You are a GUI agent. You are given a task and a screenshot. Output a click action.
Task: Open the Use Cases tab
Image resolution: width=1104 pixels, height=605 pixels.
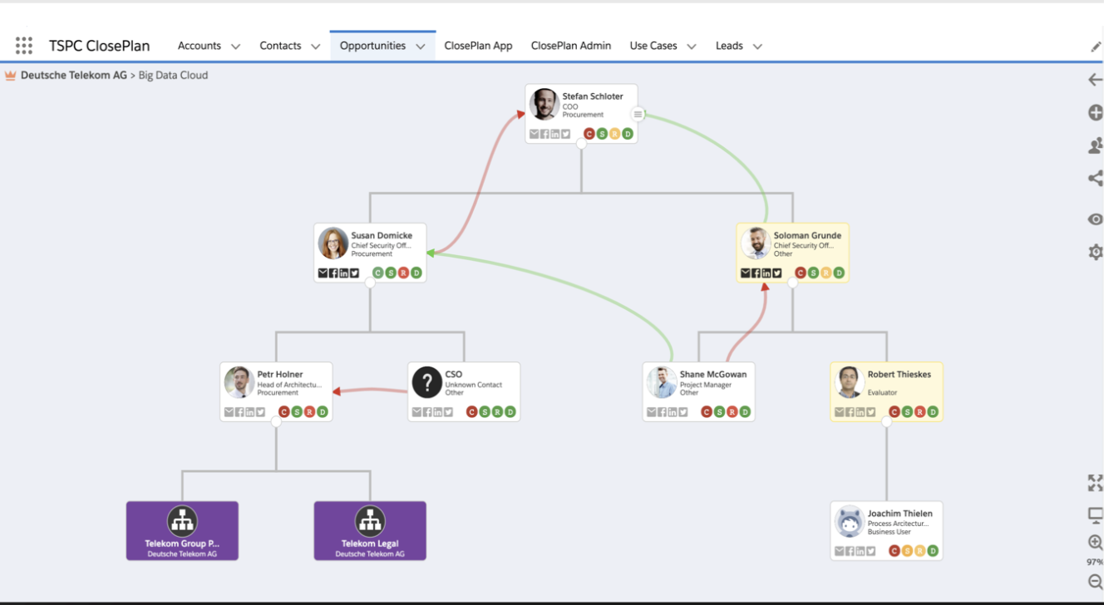click(x=653, y=46)
